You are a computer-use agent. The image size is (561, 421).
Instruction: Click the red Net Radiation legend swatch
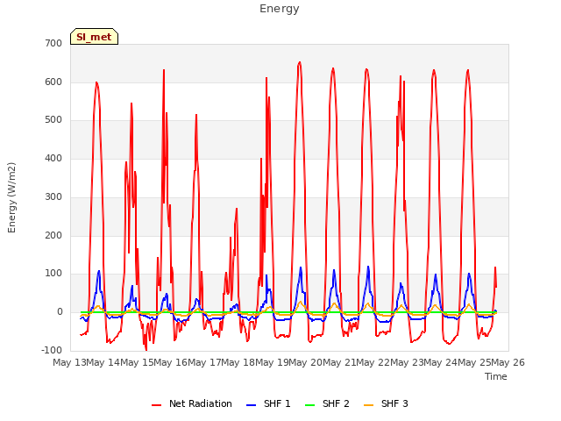point(156,405)
